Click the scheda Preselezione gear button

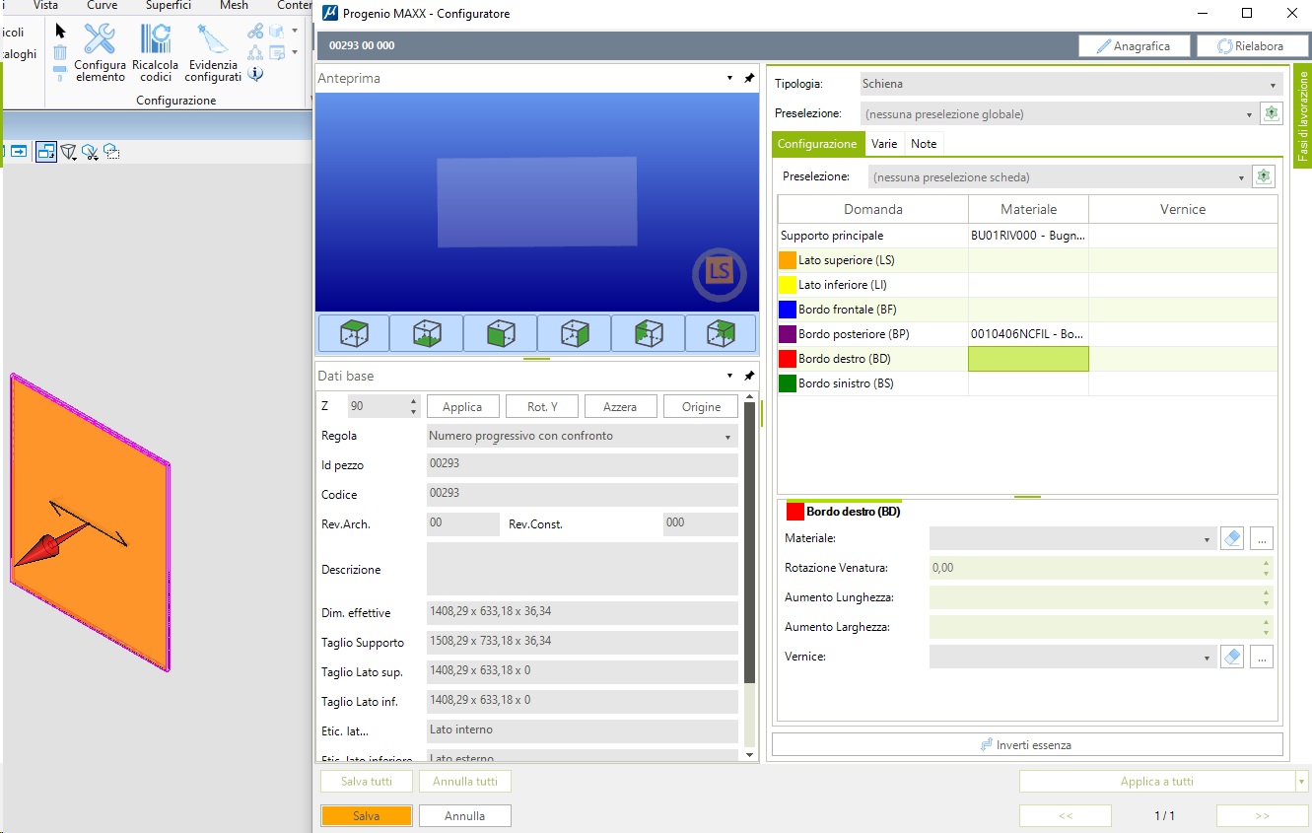pos(1264,176)
